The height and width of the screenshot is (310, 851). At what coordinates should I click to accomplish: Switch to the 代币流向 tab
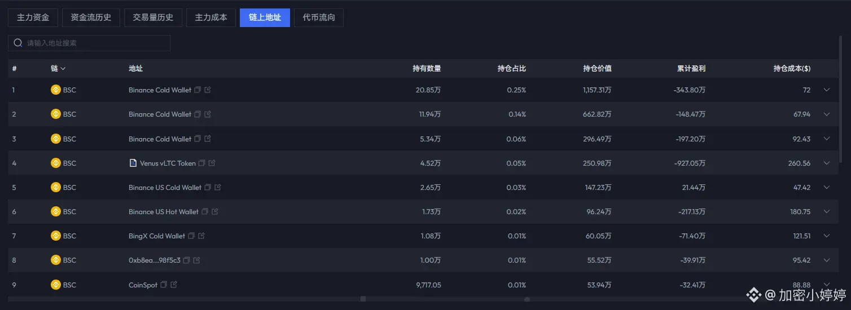coord(319,17)
